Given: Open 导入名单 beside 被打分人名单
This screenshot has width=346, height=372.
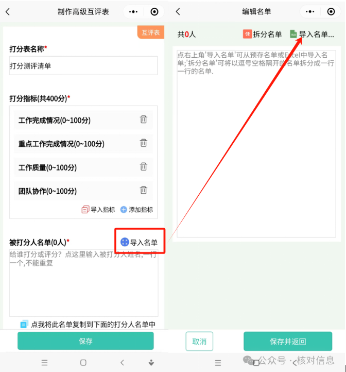Looking at the screenshot, I should pyautogui.click(x=139, y=242).
